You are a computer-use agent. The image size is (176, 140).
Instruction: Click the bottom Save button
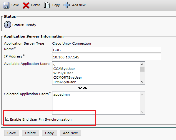coord(11,133)
